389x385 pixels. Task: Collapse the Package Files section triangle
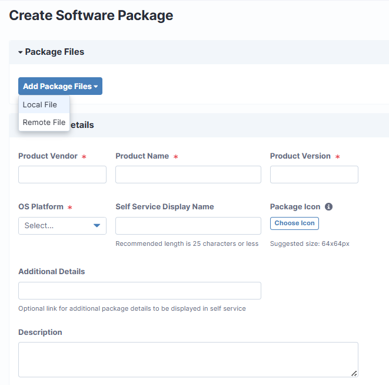click(x=21, y=52)
